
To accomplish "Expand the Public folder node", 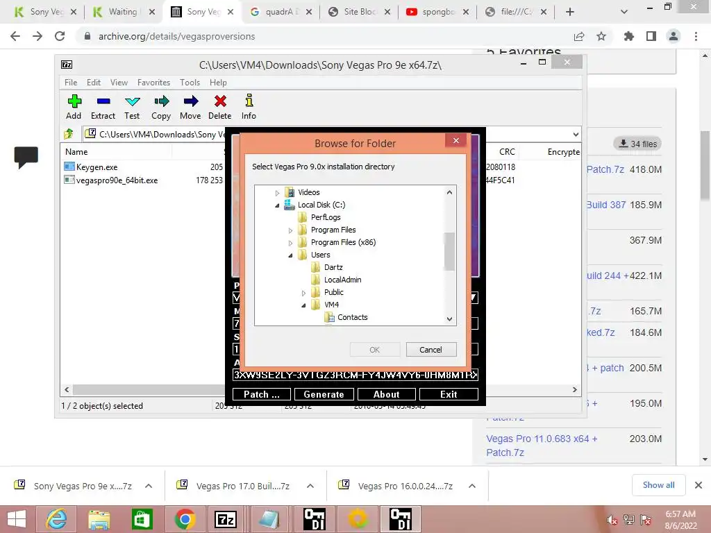I will 304,293.
